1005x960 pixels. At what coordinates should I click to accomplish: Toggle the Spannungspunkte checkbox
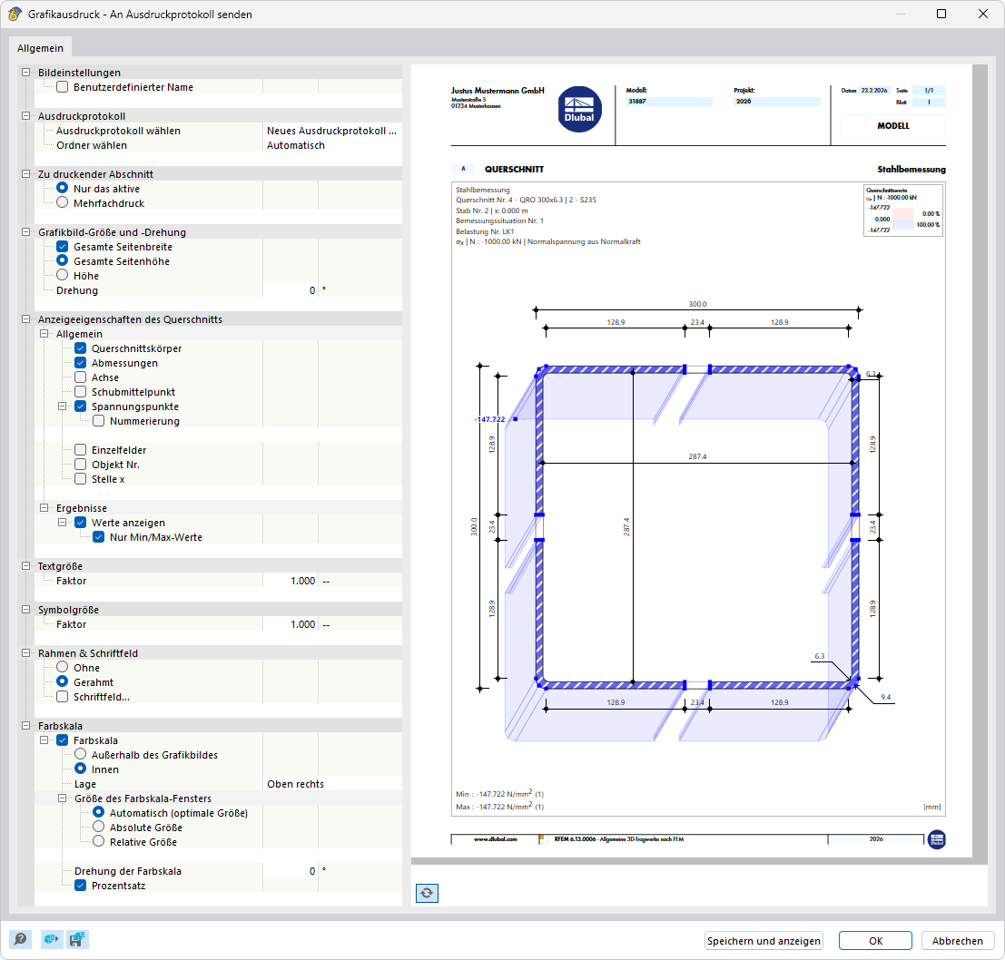click(x=80, y=406)
